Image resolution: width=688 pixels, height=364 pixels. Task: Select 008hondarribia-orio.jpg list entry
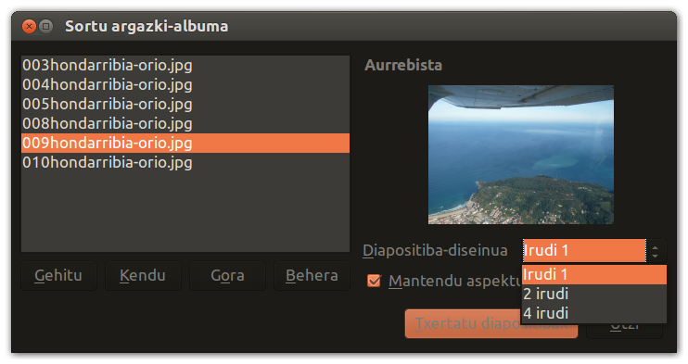click(185, 123)
